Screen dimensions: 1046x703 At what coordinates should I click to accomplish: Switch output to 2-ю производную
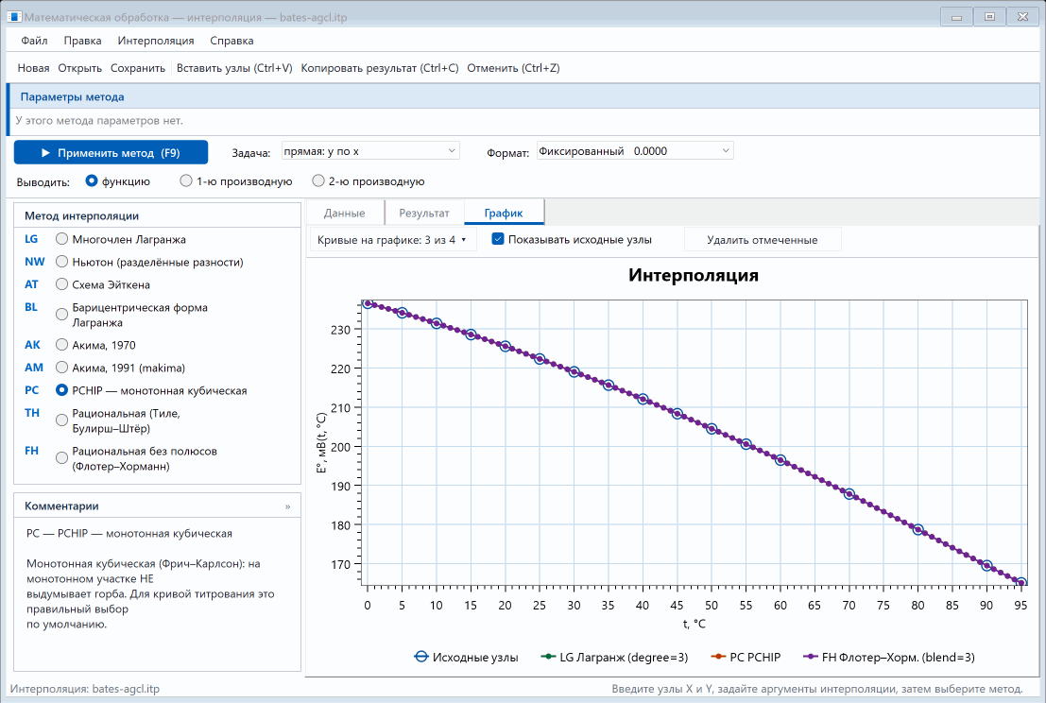tap(318, 180)
